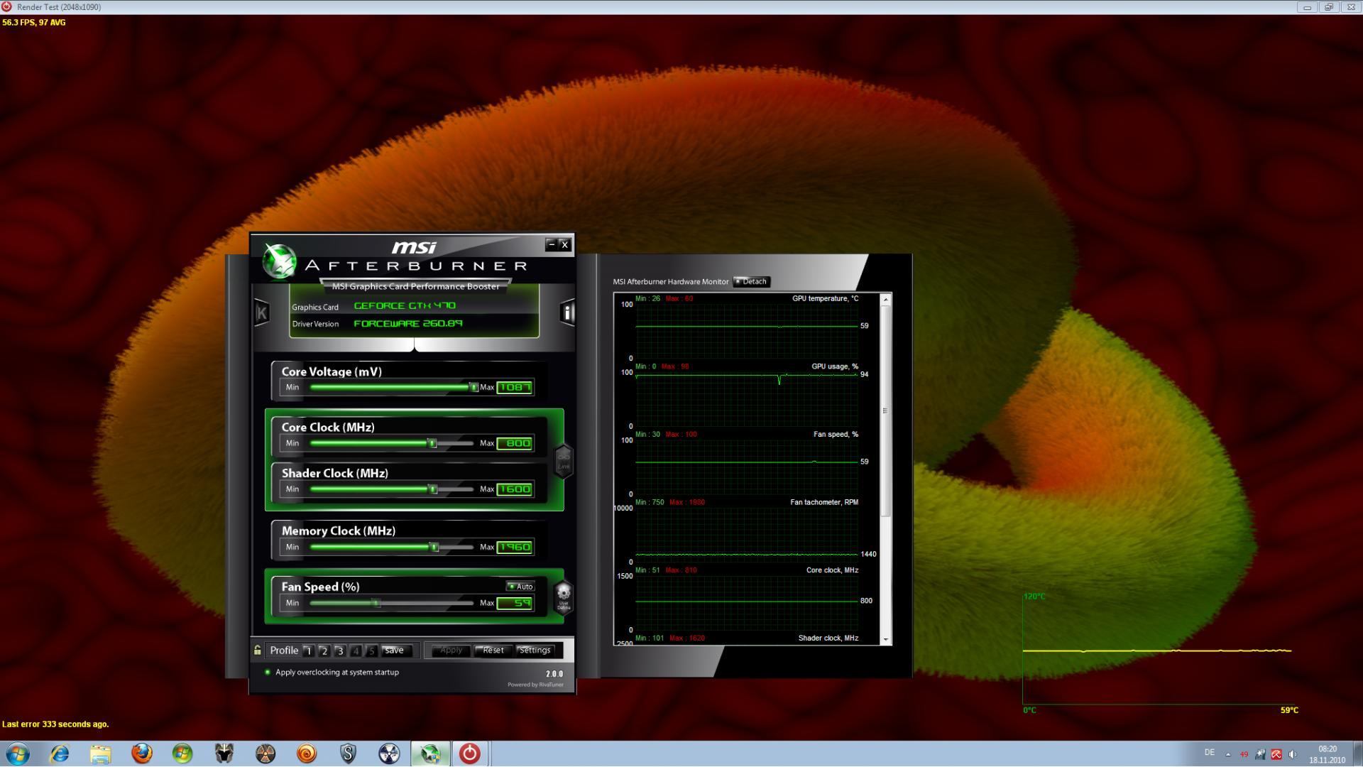Click the Core Voltage value field 1087
Viewport: 1363px width, 767px height.
[515, 387]
